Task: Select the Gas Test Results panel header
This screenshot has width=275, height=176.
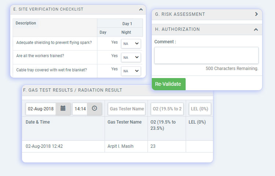Action: (x=73, y=90)
